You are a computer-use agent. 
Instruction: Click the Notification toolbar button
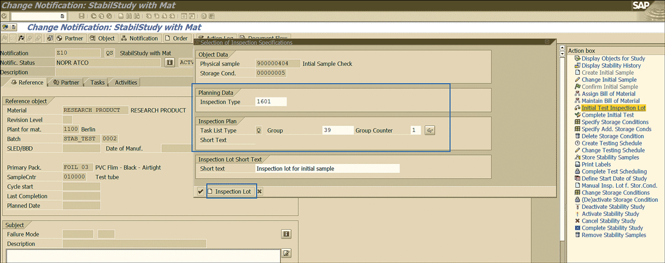pos(140,38)
